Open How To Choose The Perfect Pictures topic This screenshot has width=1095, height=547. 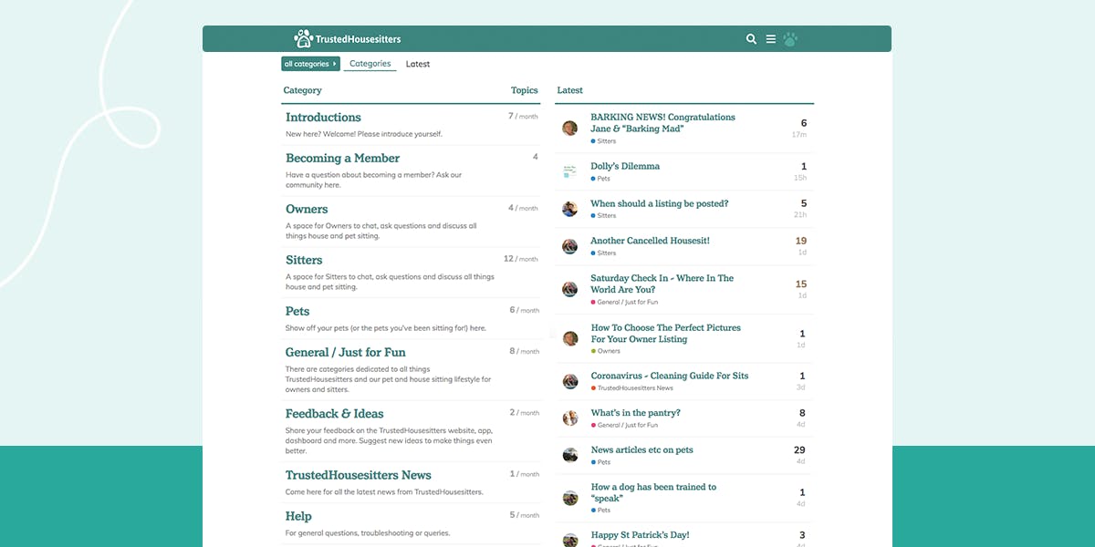tap(666, 334)
